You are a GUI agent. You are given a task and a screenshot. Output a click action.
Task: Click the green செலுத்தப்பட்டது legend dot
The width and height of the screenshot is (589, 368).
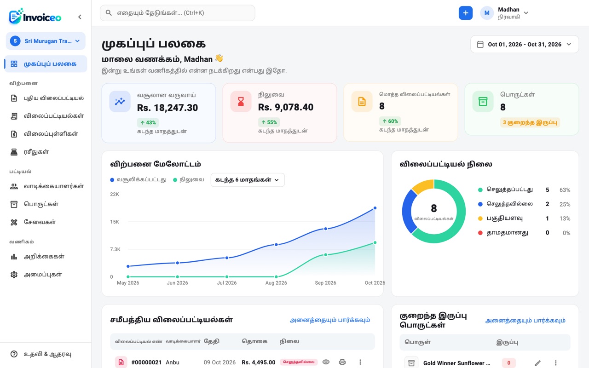pos(480,190)
